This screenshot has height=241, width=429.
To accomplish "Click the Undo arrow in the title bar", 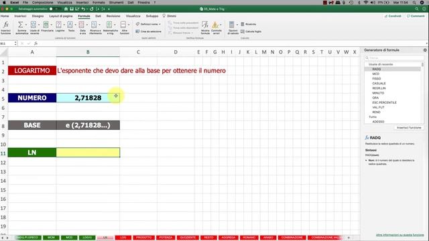I will (x=83, y=9).
